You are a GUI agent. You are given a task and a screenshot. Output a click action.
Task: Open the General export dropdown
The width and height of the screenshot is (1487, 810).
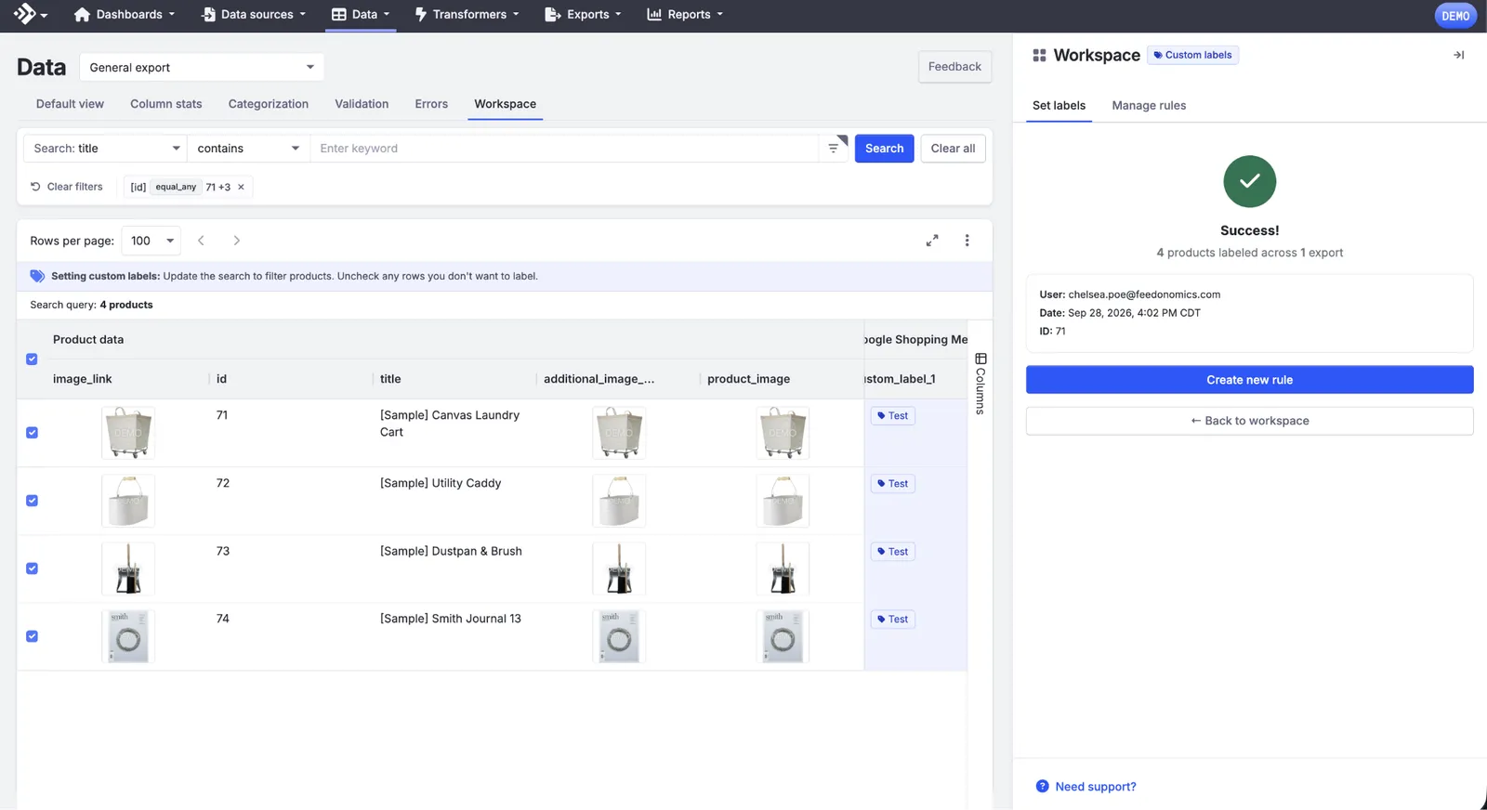click(x=202, y=67)
